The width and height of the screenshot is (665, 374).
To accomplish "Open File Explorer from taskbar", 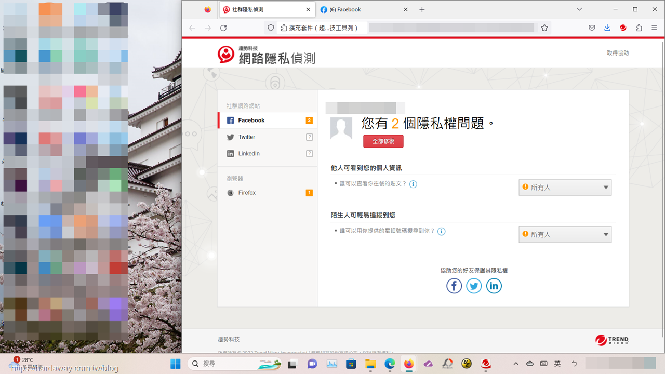I will pos(370,364).
